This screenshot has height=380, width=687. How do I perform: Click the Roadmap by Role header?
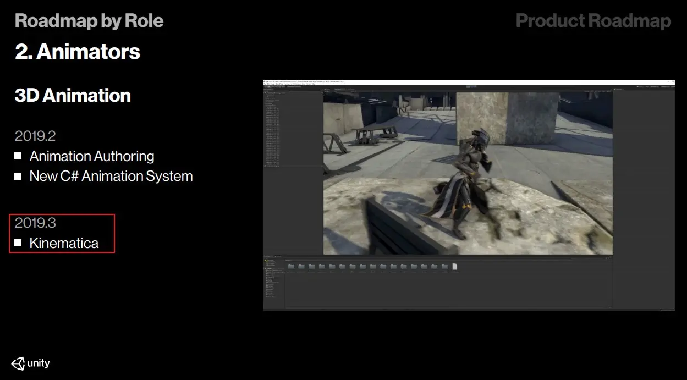89,21
